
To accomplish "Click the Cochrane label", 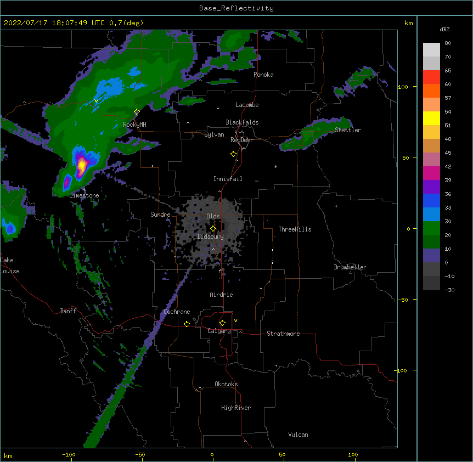I will [x=177, y=312].
